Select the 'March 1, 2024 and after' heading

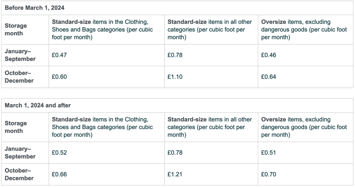coord(37,105)
